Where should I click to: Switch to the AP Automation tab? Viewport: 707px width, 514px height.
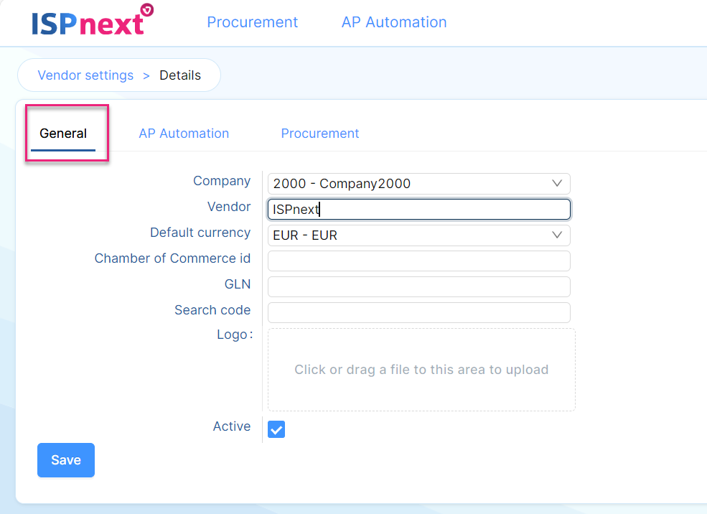184,134
